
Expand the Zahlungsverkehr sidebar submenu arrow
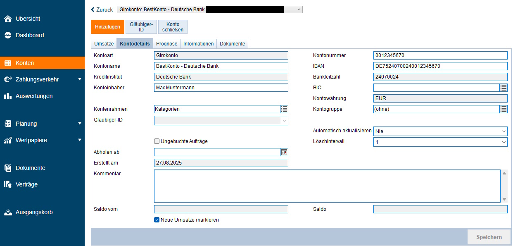pyautogui.click(x=80, y=79)
